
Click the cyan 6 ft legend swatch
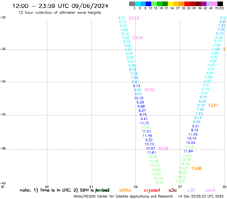coord(138,4)
